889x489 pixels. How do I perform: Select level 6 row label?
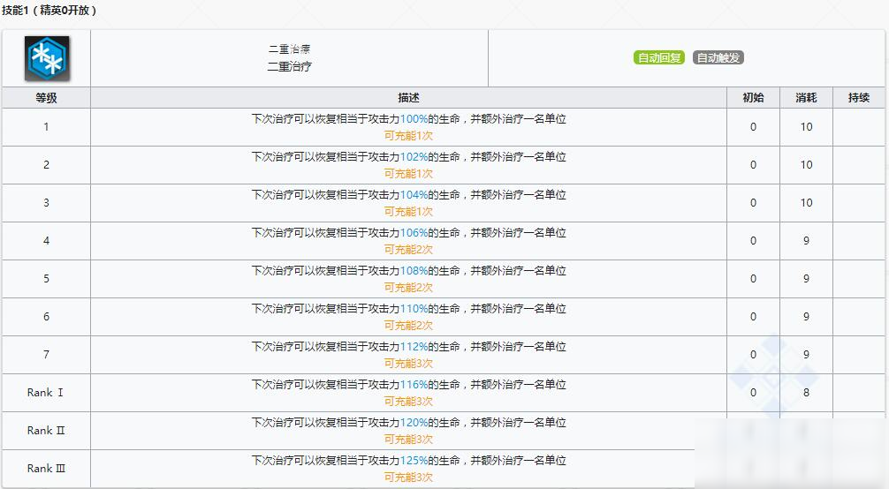46,317
